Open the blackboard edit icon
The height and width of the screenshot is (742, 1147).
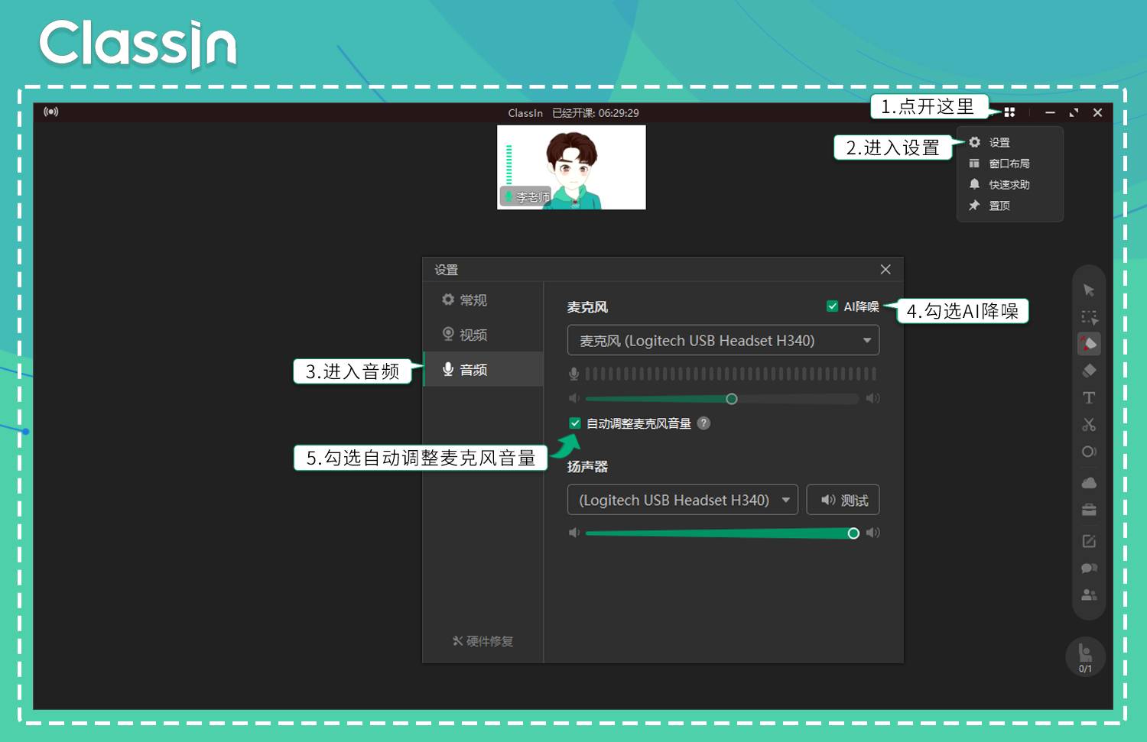1089,541
